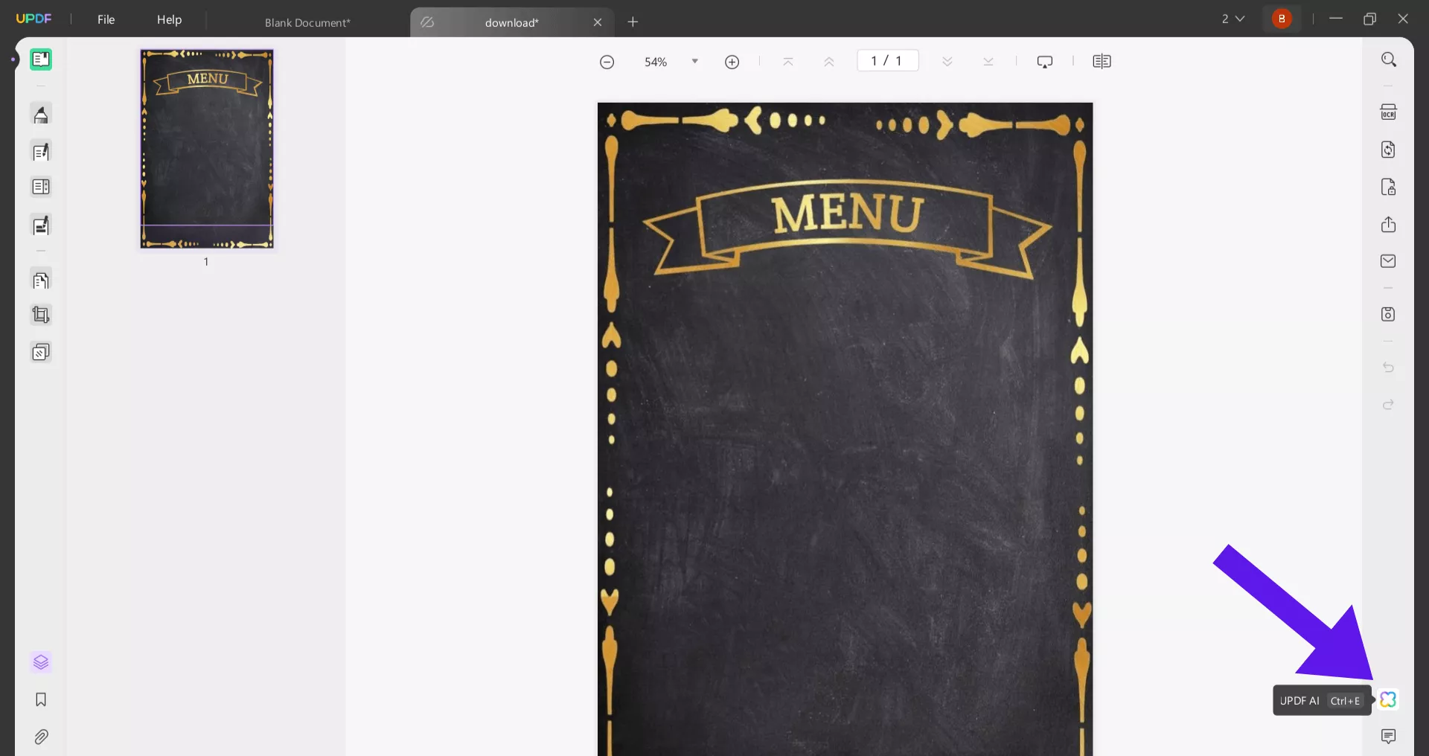
Task: Expand the zoom percentage dropdown
Action: pyautogui.click(x=695, y=61)
